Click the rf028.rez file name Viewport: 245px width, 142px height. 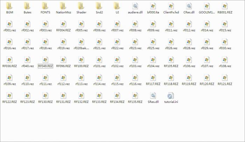(189, 48)
